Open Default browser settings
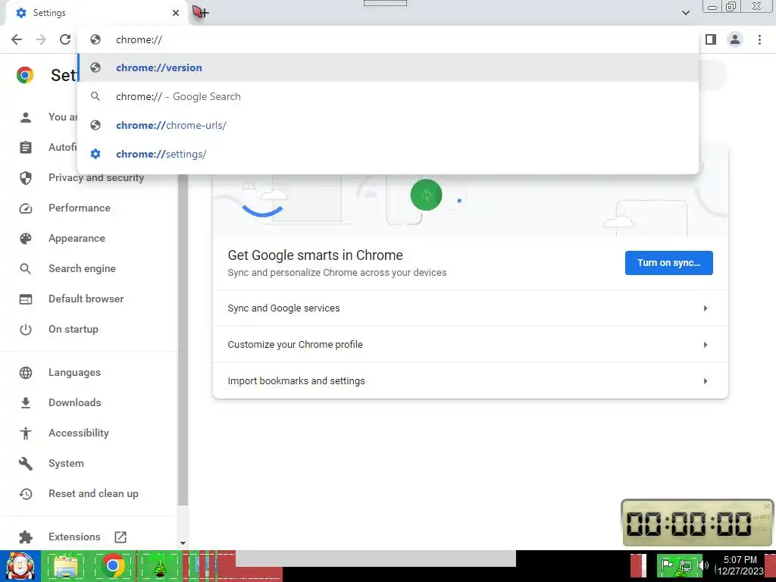 (x=86, y=299)
